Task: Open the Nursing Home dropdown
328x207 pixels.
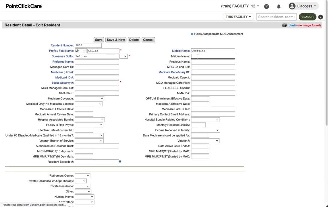Action: [84, 197]
